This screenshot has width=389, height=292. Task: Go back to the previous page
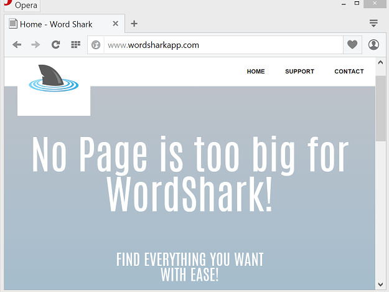pos(17,45)
